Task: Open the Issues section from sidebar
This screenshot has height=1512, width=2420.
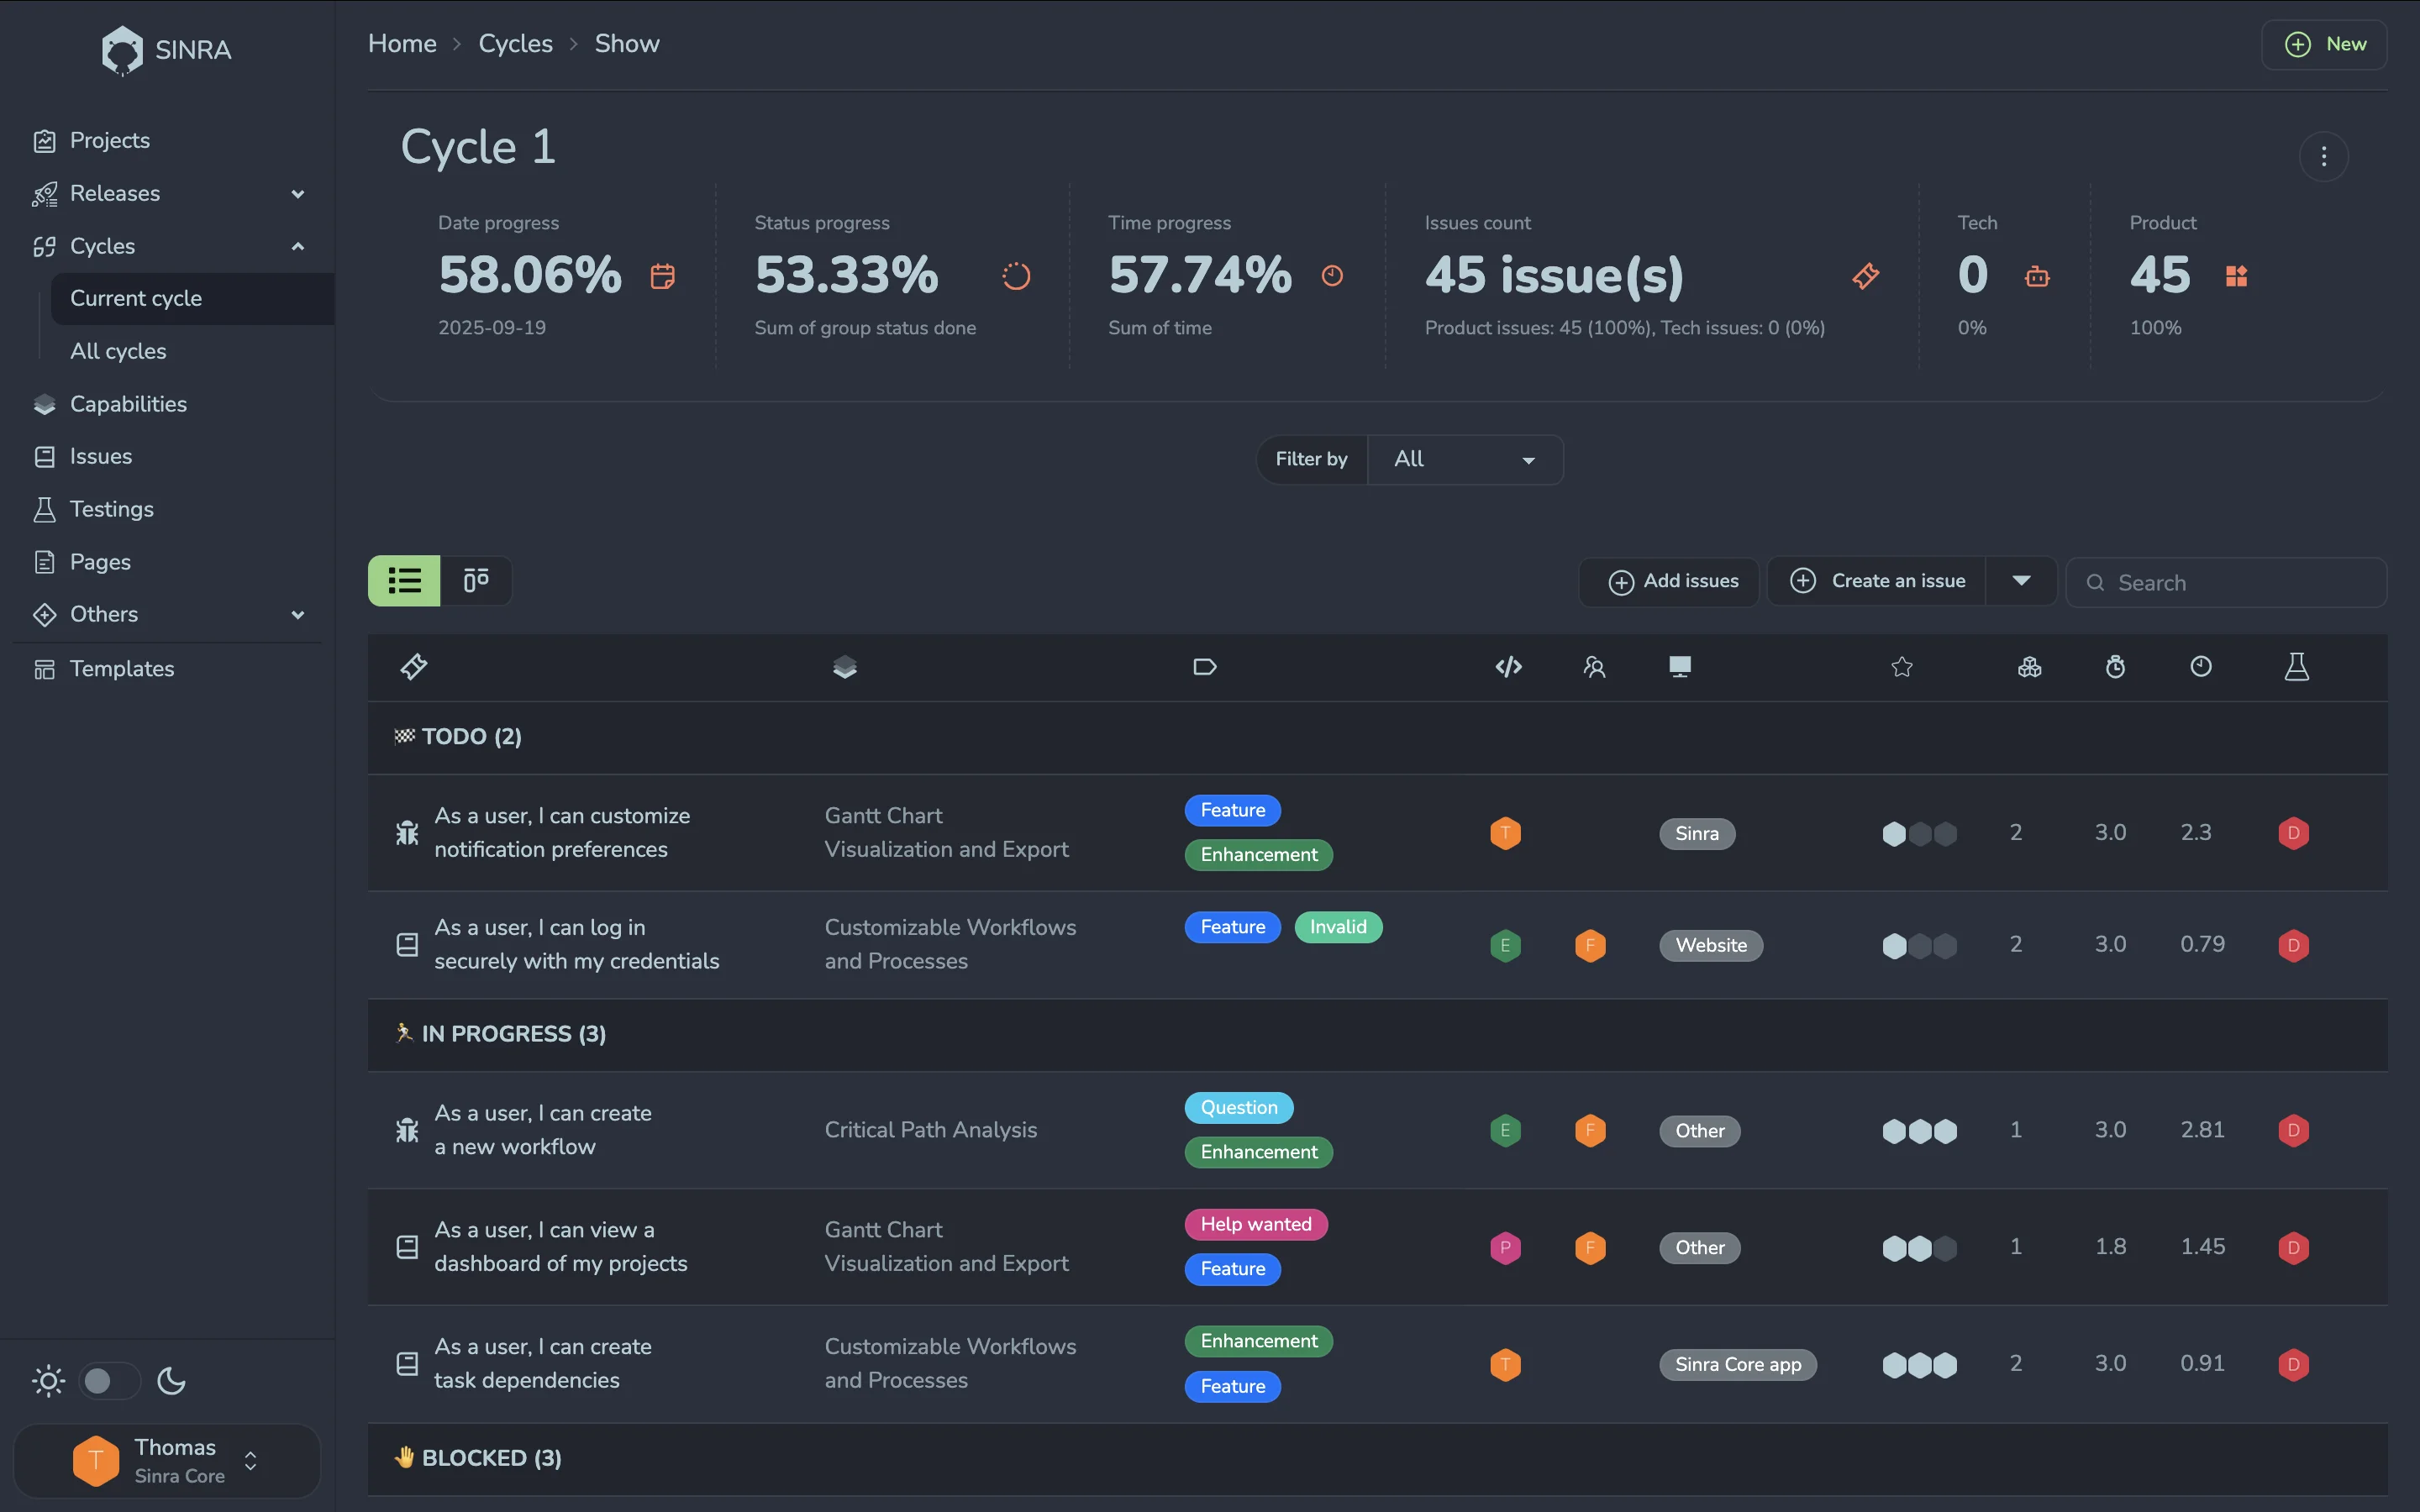Action: (x=100, y=456)
